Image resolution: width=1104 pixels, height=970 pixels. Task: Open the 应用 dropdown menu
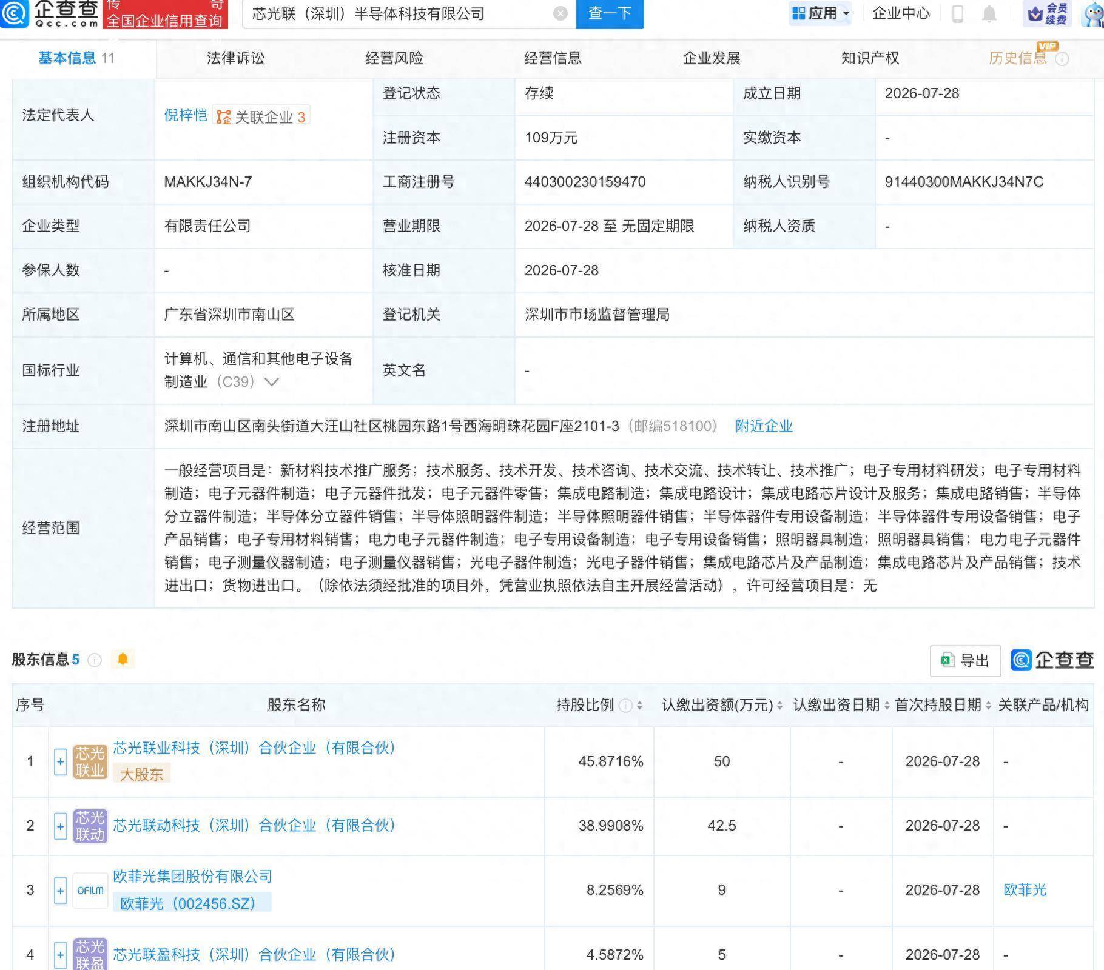(x=821, y=13)
